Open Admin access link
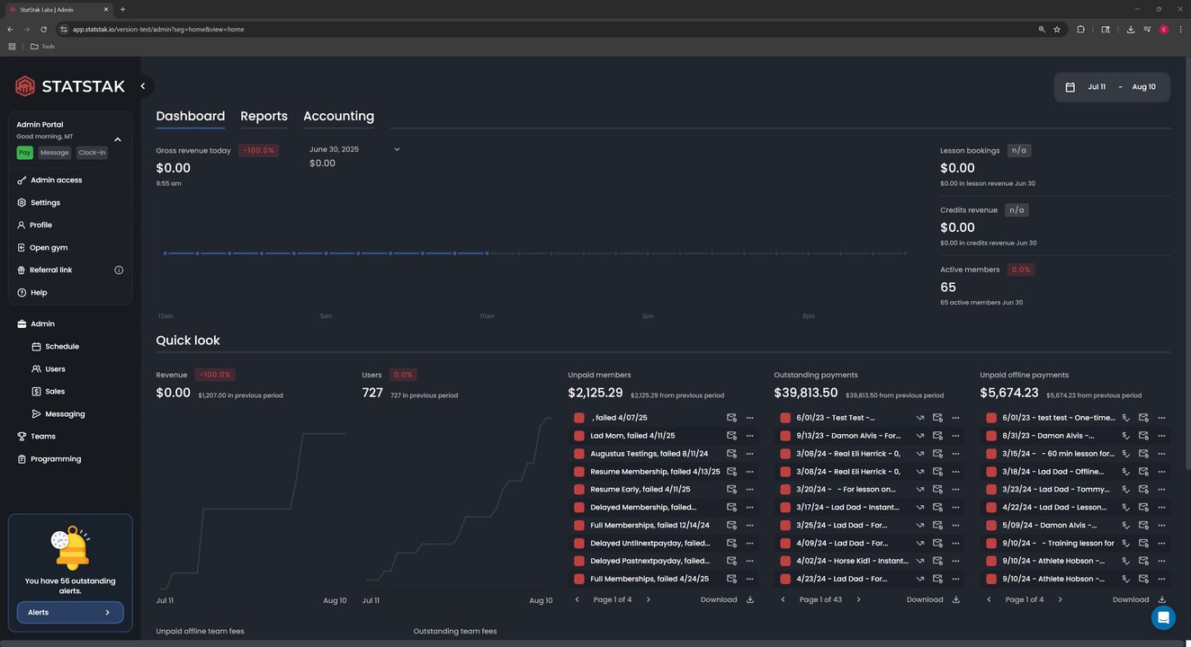 (x=56, y=180)
